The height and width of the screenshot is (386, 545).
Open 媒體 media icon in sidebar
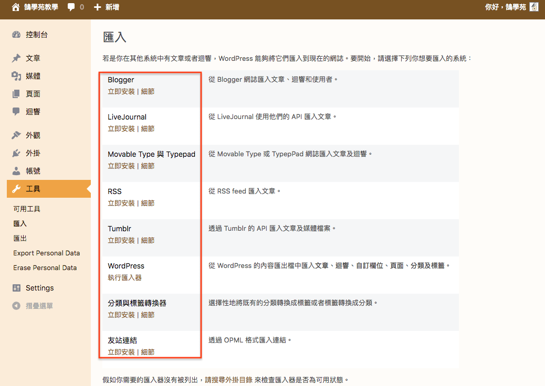coord(16,76)
